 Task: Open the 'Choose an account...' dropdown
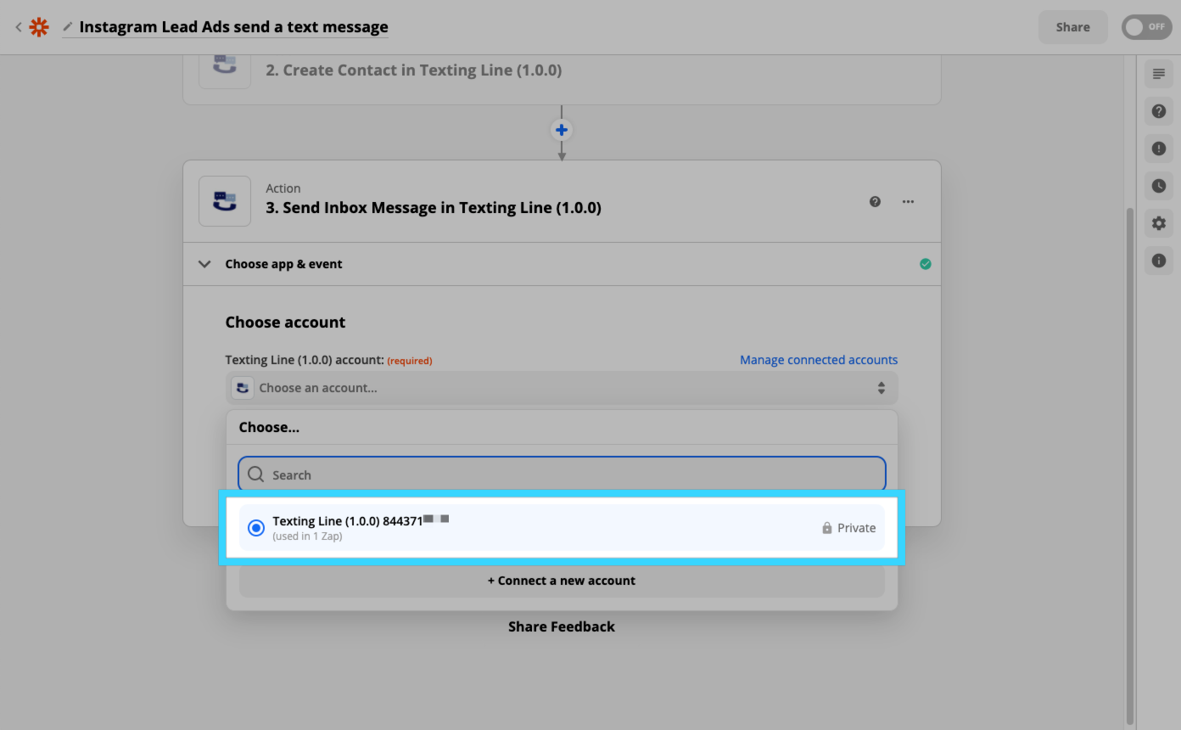562,388
